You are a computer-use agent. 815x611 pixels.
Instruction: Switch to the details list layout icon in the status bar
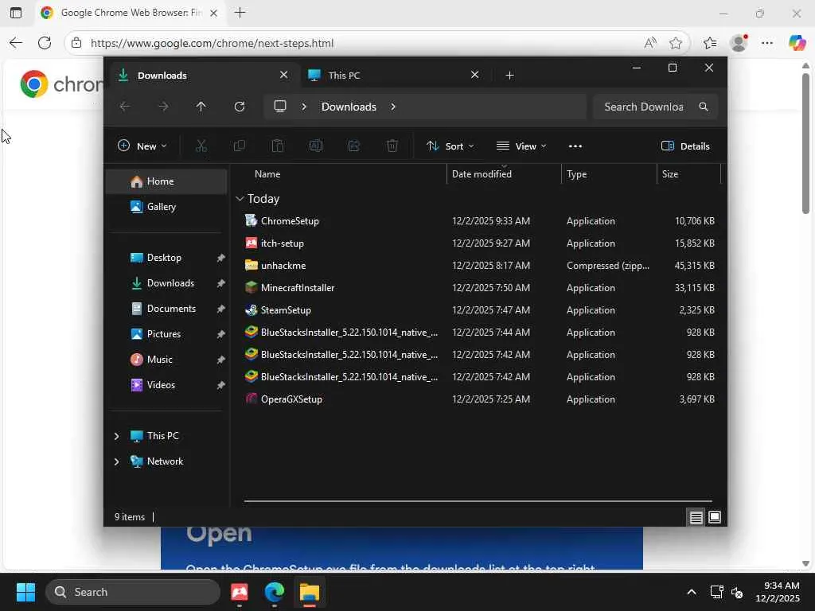696,517
